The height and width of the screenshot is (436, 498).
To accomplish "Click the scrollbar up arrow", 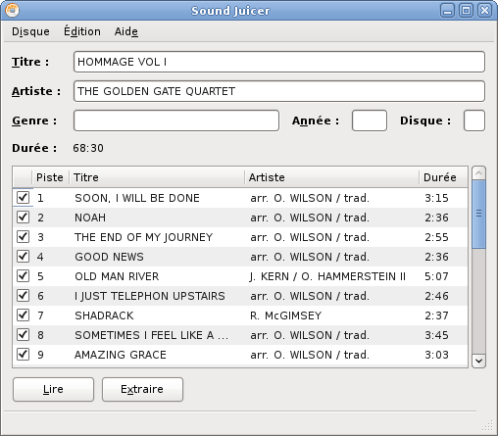I will click(x=478, y=173).
